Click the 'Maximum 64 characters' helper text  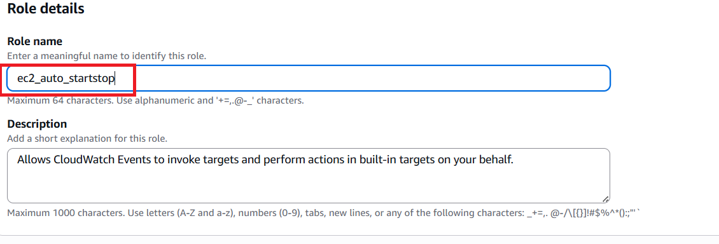156,100
